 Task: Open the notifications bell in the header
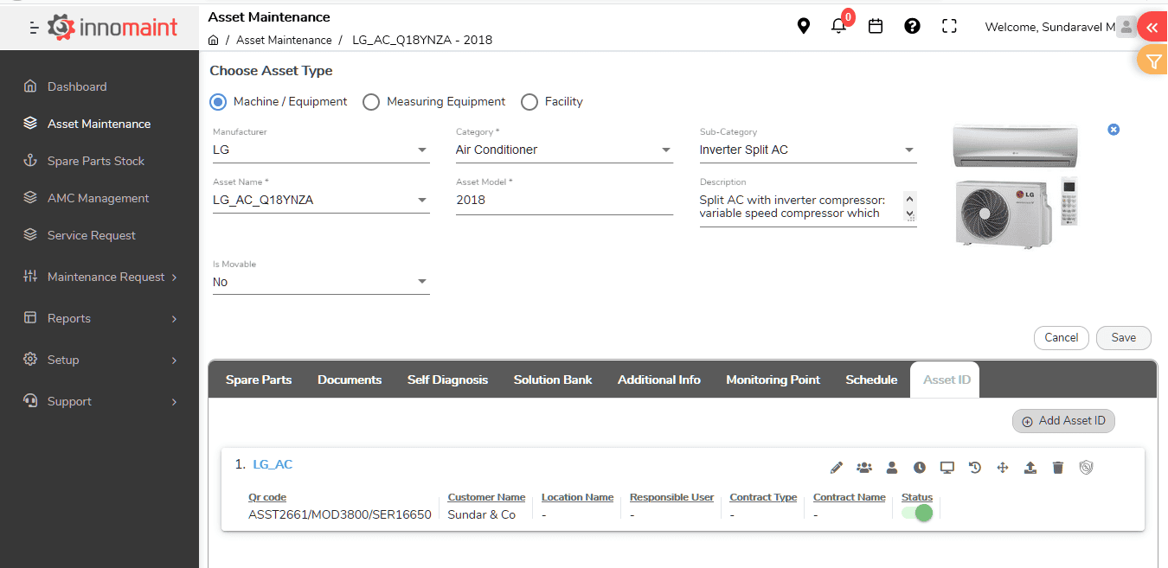(838, 26)
